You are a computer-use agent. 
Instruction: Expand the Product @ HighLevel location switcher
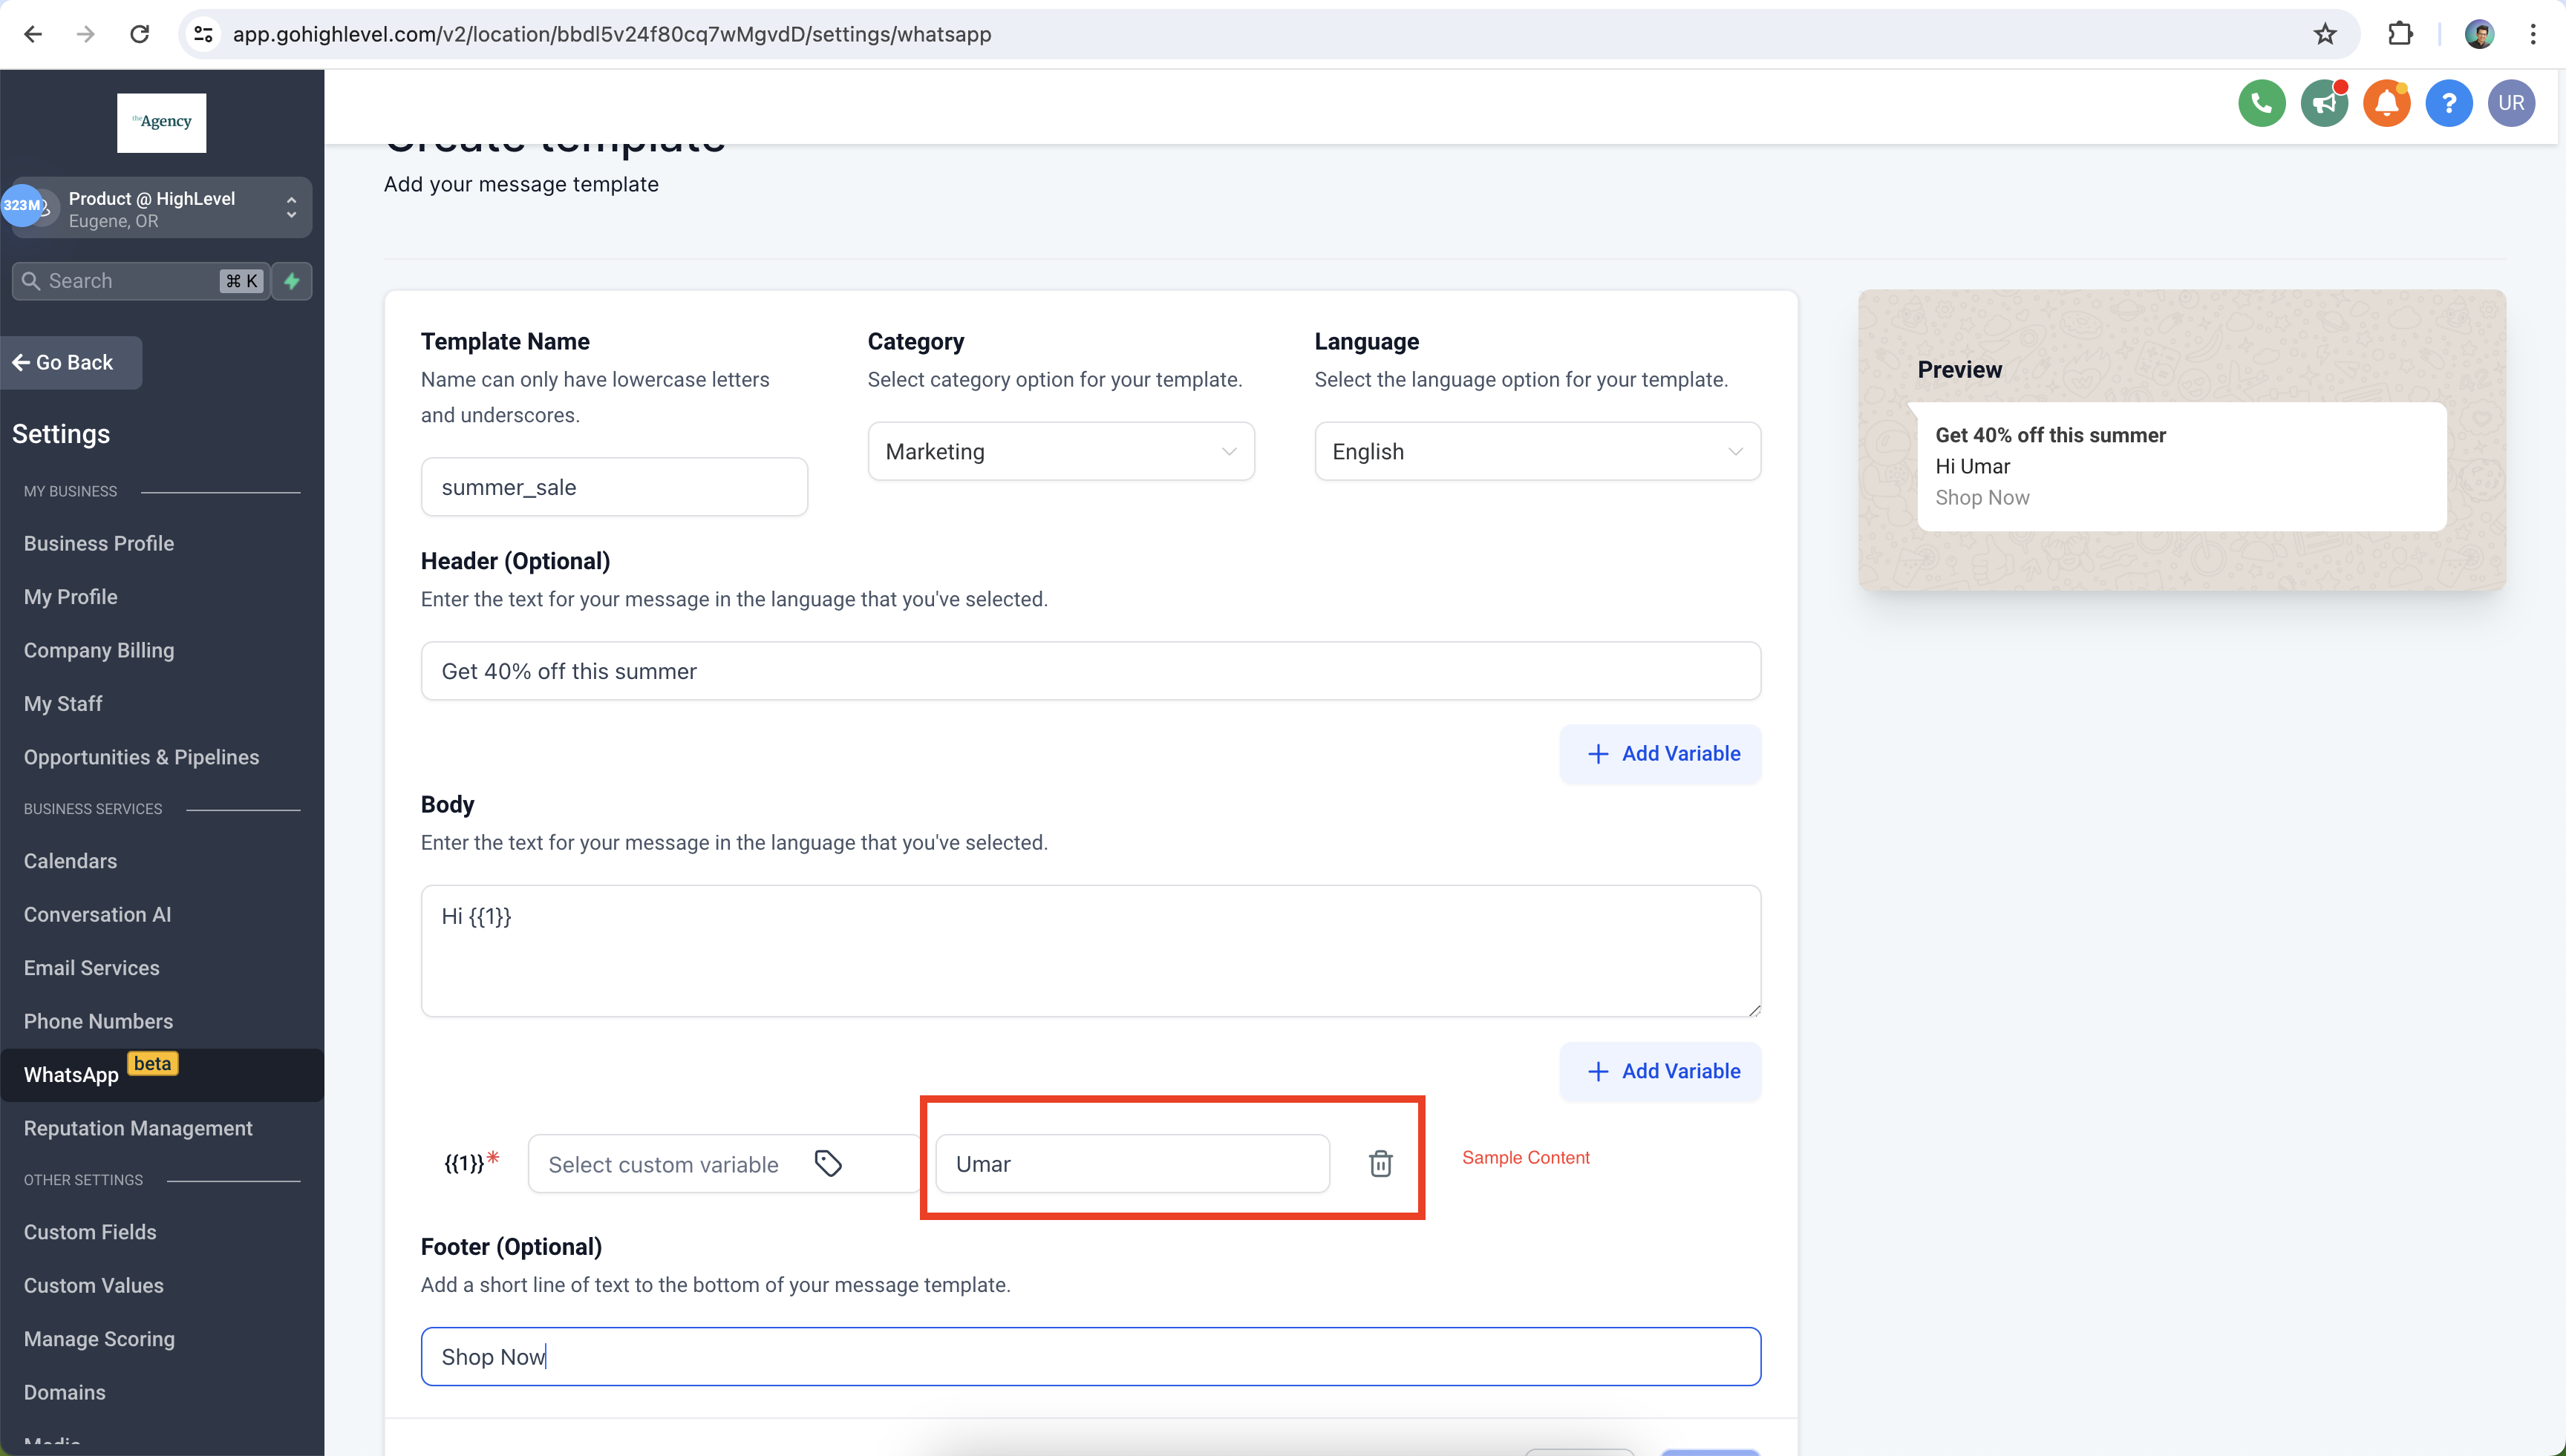[x=161, y=208]
